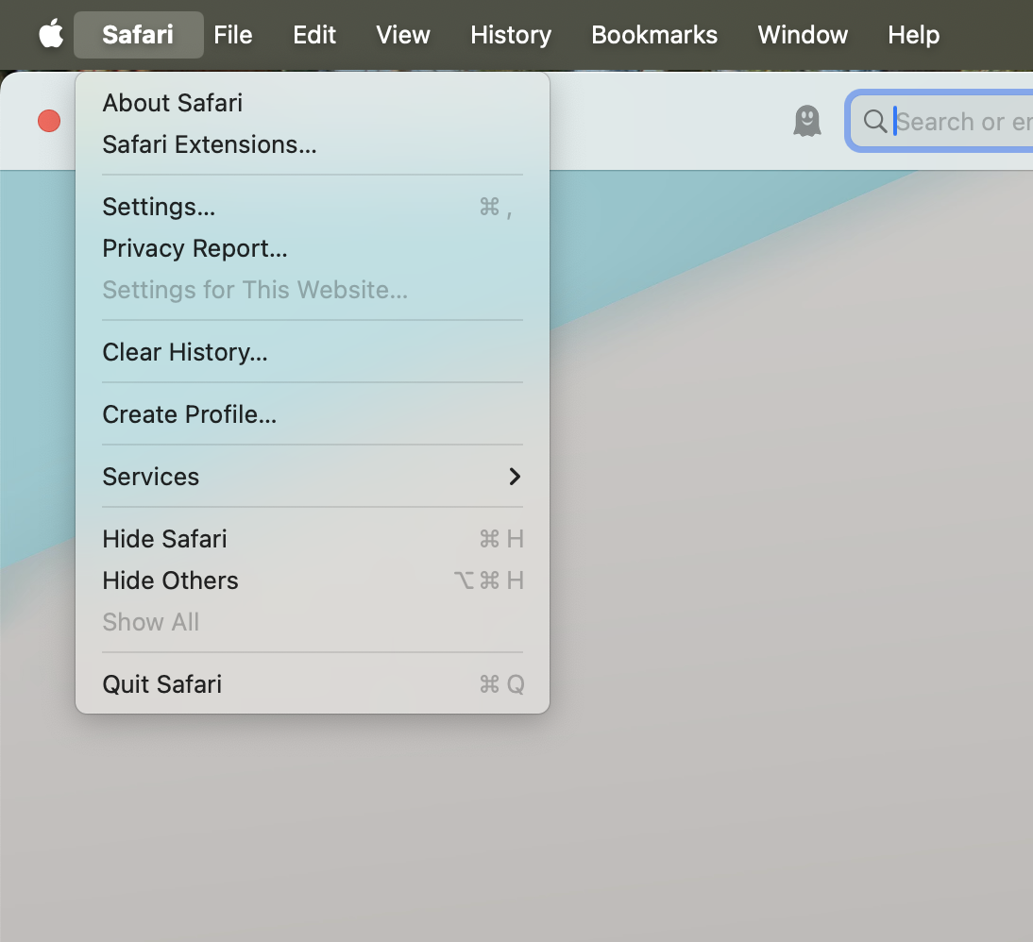Choose Clear History
This screenshot has height=942, width=1033.
coord(184,352)
